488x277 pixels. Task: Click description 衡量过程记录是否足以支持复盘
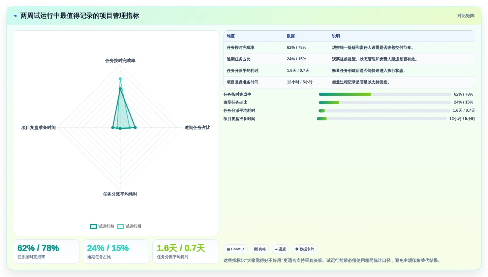[361, 82]
